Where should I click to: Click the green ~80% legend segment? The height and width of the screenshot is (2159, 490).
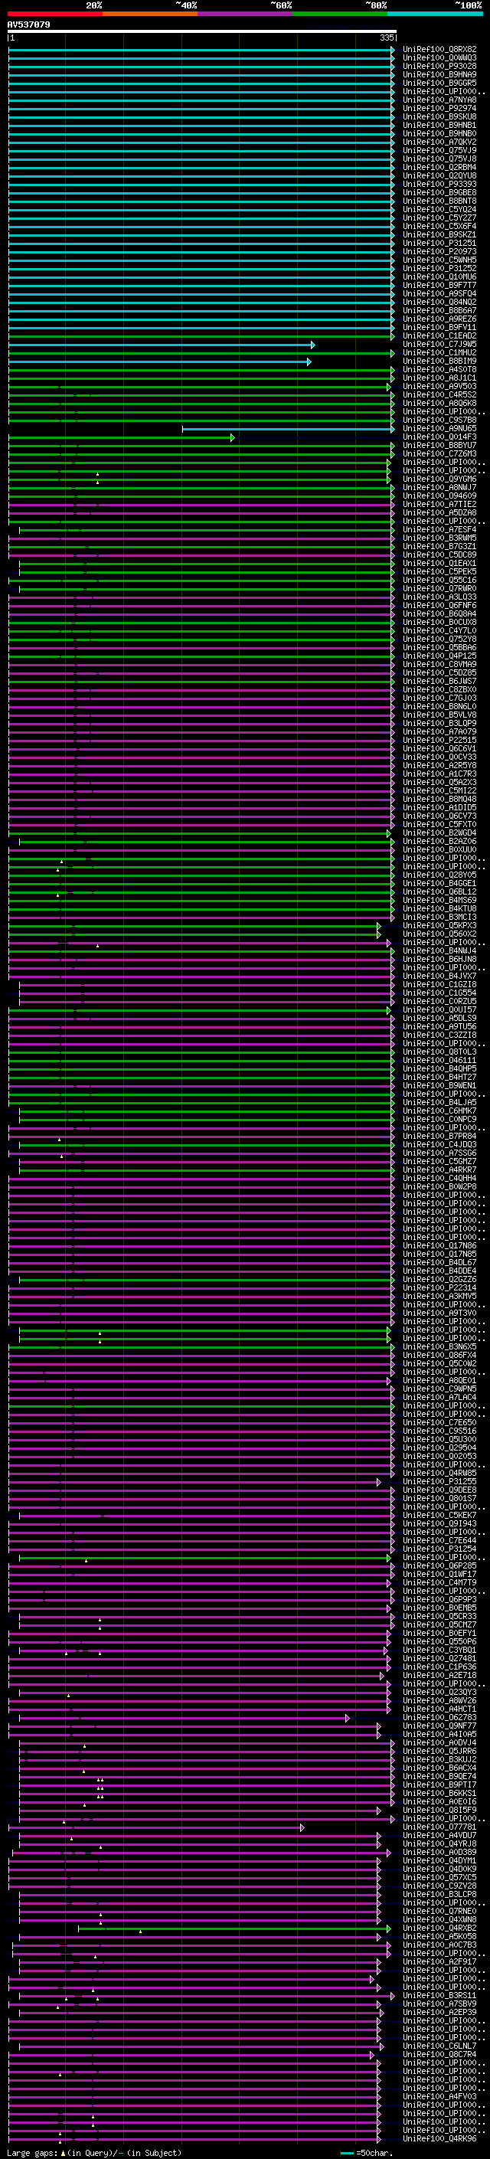pyautogui.click(x=340, y=14)
